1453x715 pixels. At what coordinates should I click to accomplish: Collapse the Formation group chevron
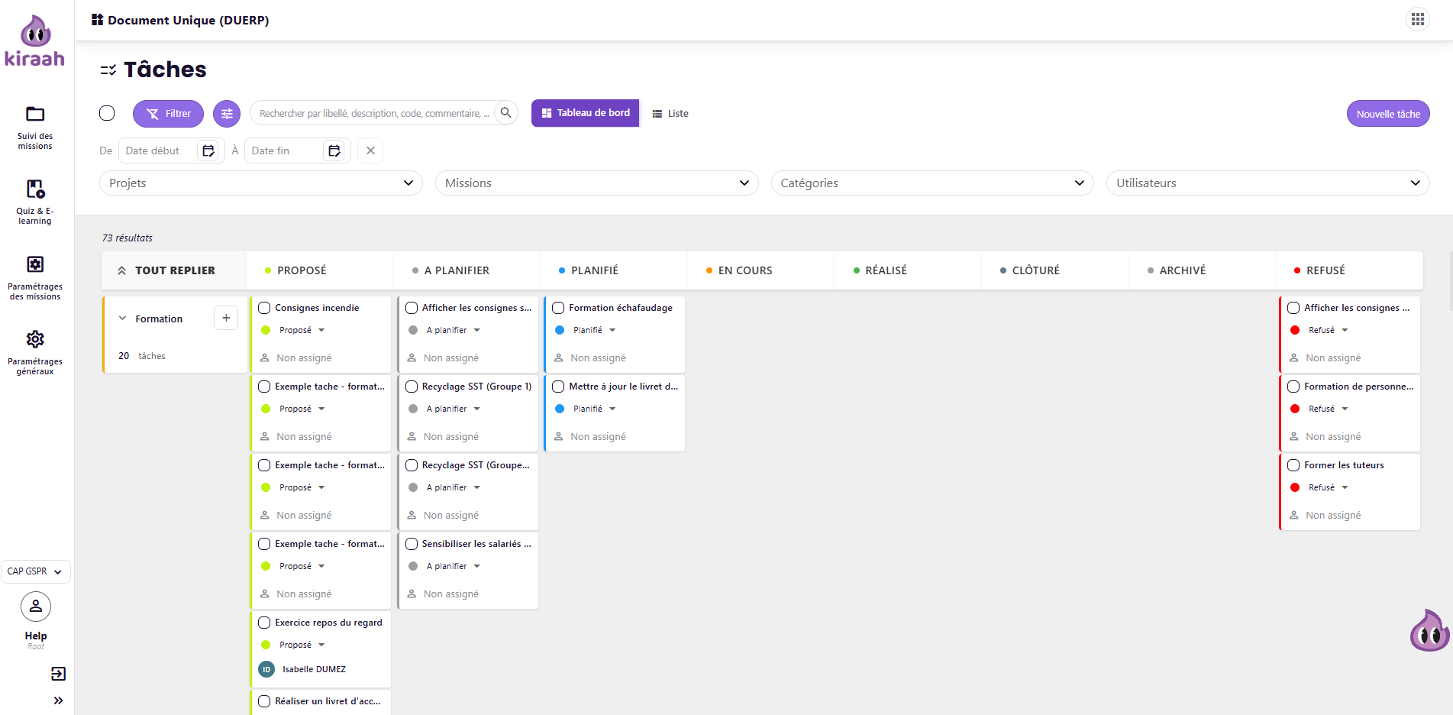pos(122,319)
